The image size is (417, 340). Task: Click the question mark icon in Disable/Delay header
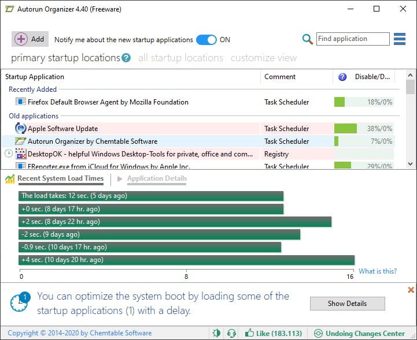342,77
